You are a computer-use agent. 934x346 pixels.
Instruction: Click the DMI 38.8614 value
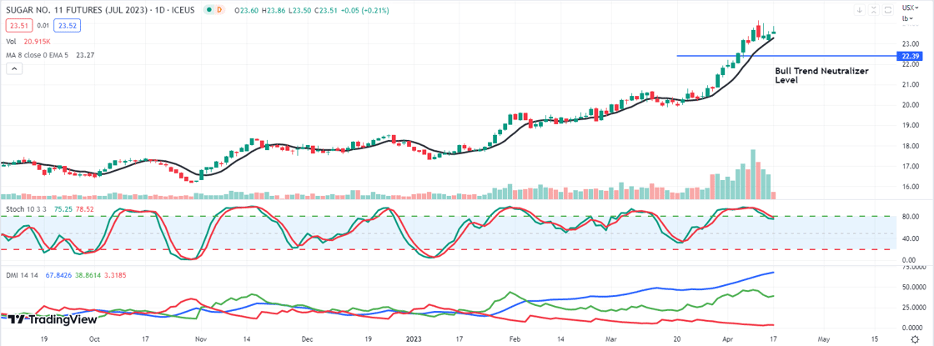pos(88,275)
